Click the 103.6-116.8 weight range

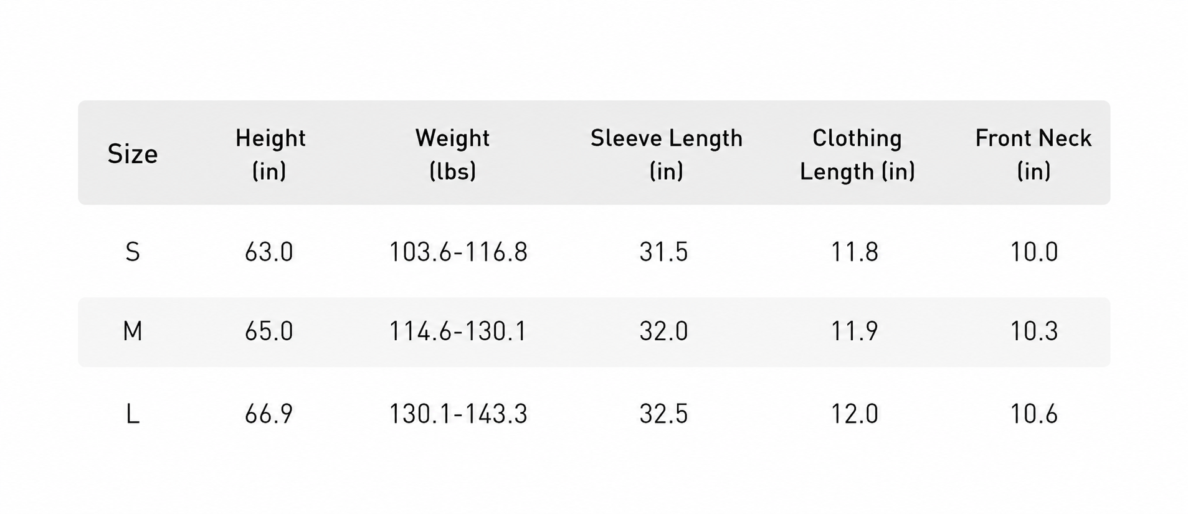tap(458, 252)
